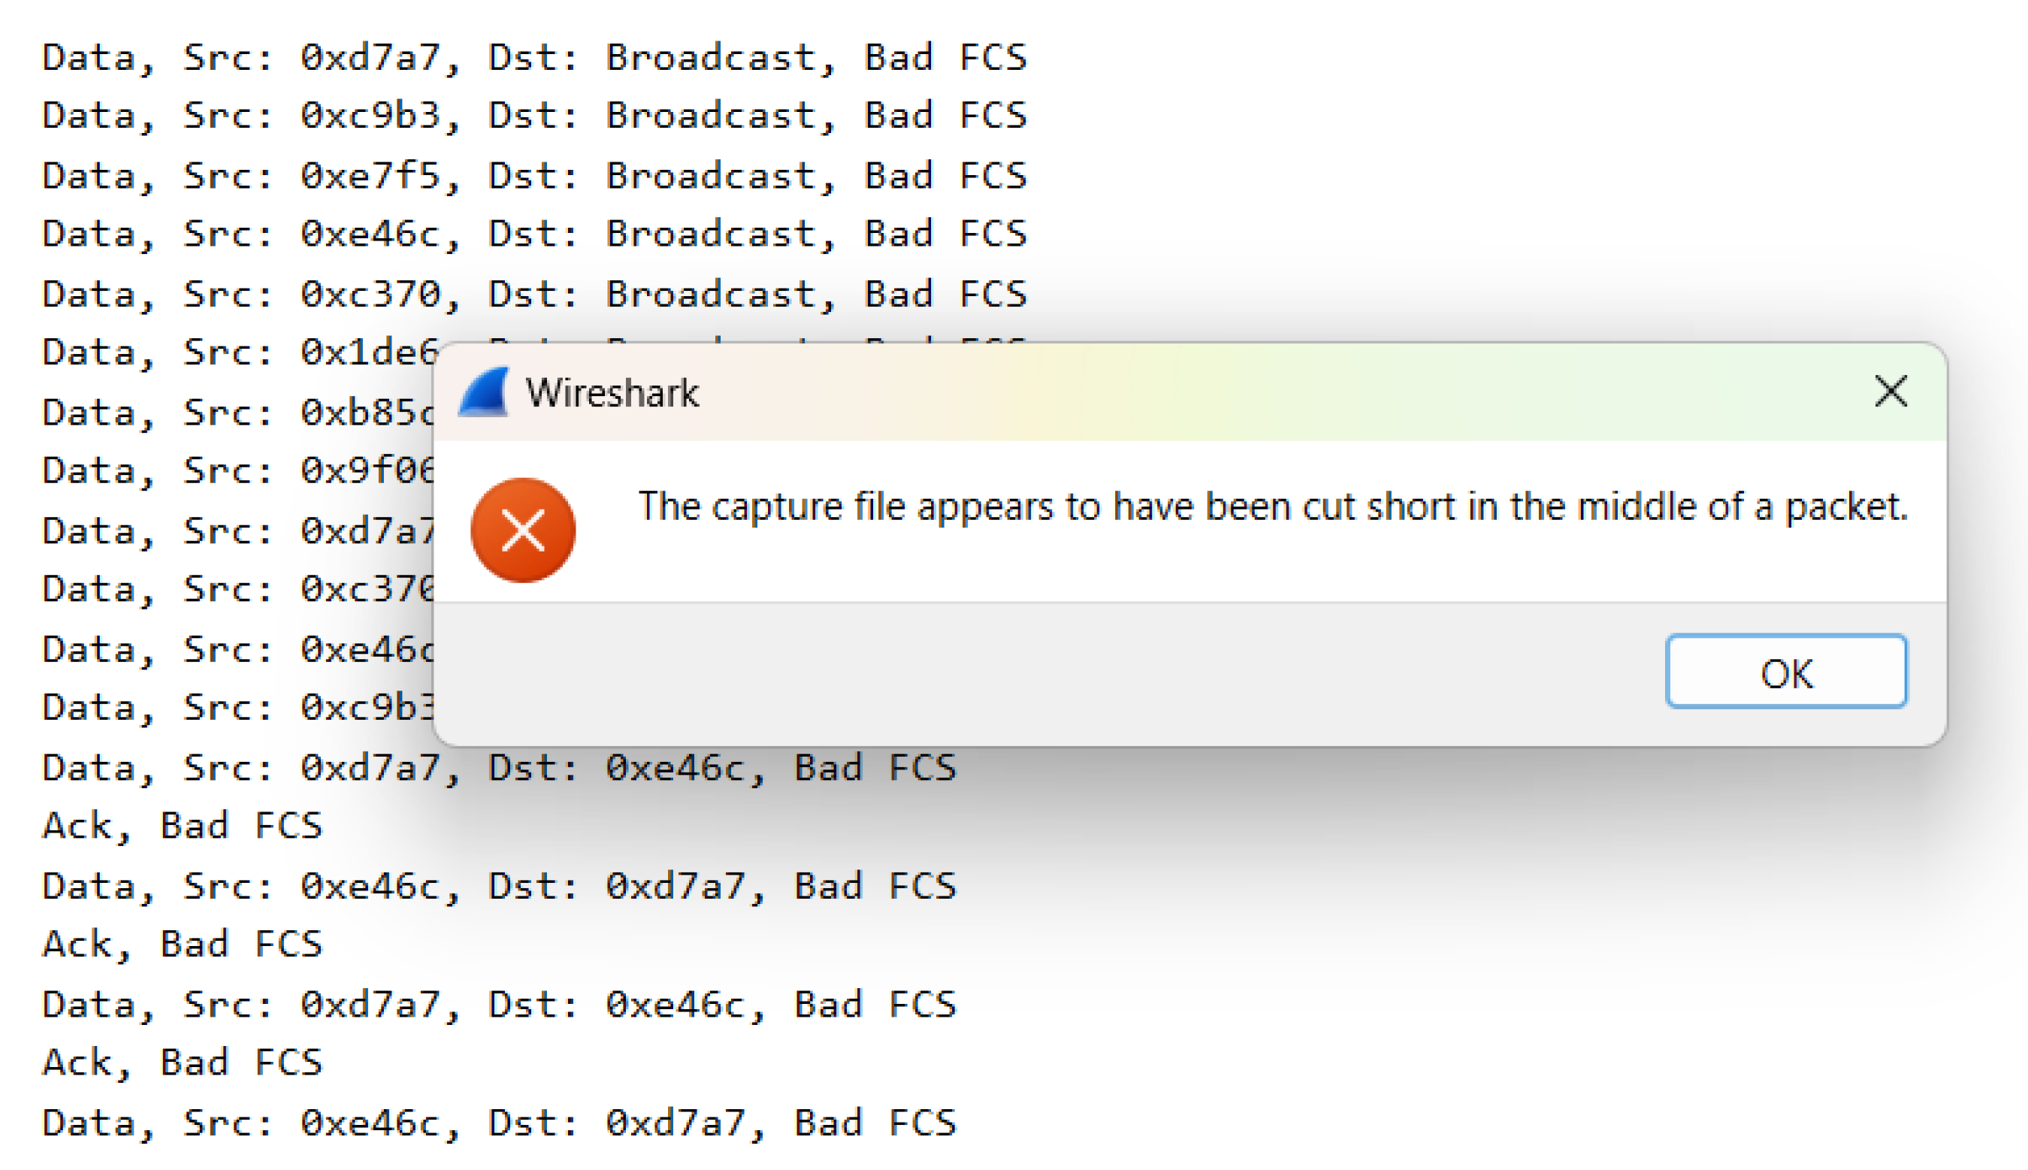Select the third Ack, Bad FCS row
This screenshot has height=1170, width=2028.
point(183,1063)
